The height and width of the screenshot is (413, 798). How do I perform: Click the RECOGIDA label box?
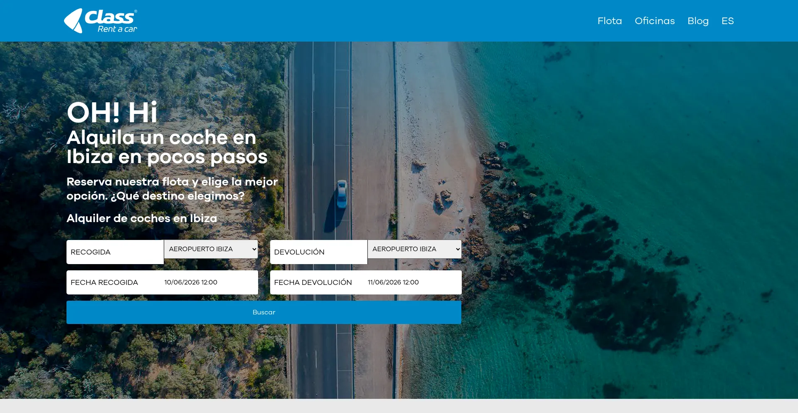[x=115, y=252]
